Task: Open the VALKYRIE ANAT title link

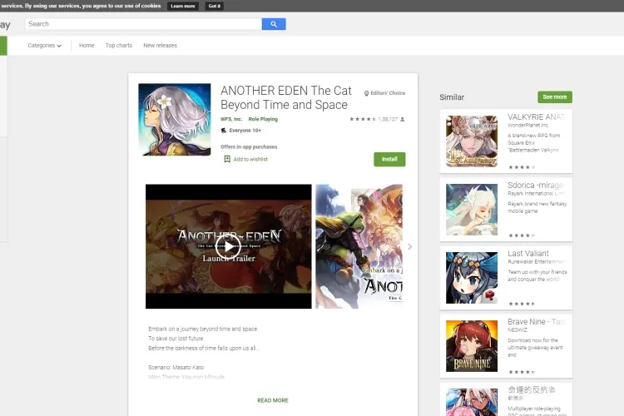Action: 536,117
